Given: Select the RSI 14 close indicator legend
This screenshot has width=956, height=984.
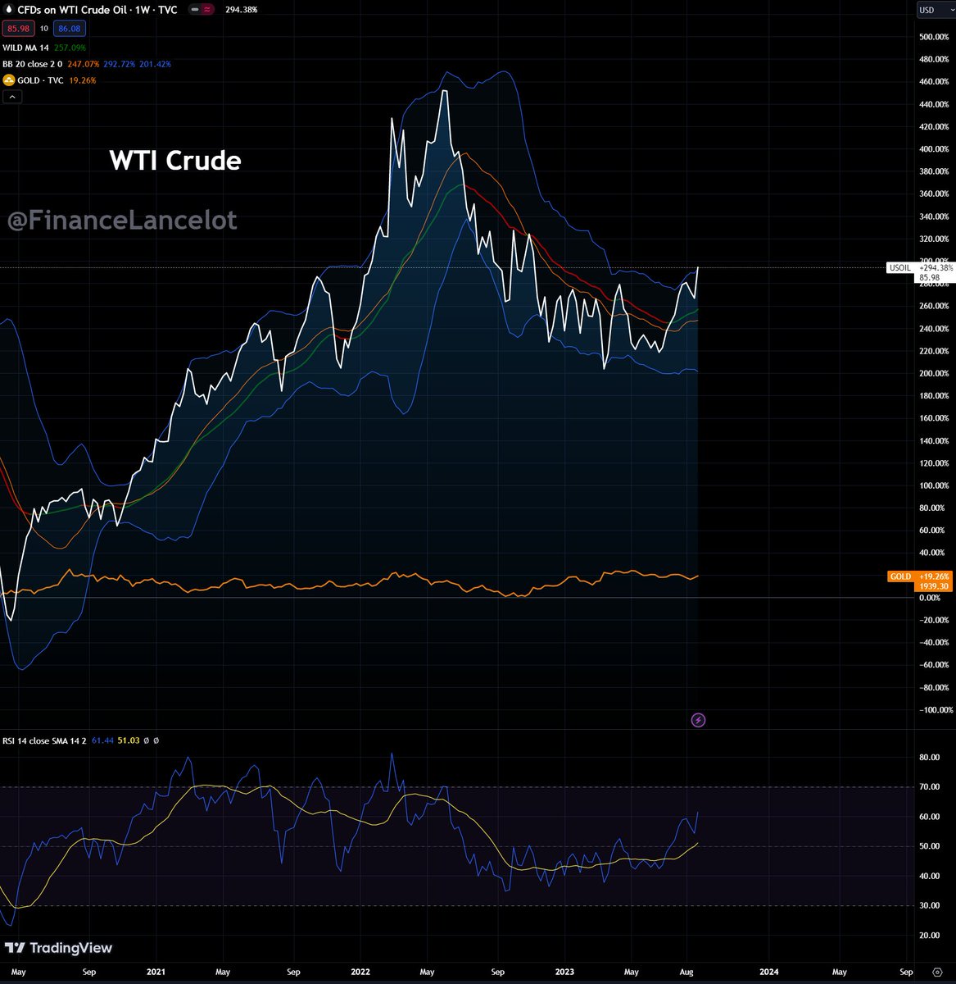Looking at the screenshot, I should [x=48, y=740].
